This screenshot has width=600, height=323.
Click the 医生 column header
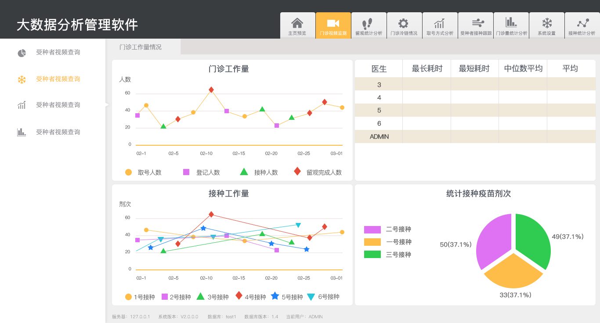click(x=379, y=69)
